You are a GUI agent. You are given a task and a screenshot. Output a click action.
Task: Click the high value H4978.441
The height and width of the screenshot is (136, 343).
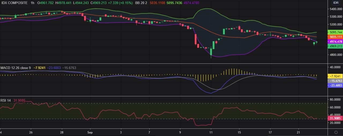[63, 3]
